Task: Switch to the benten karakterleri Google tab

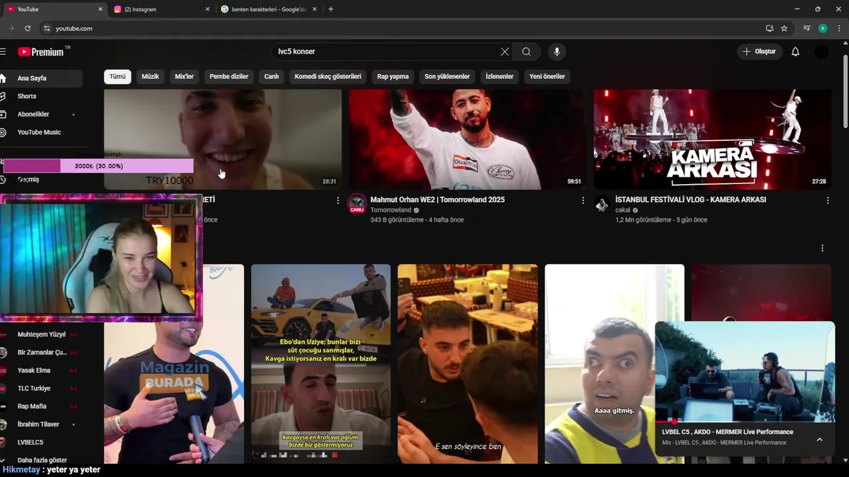Action: [269, 9]
